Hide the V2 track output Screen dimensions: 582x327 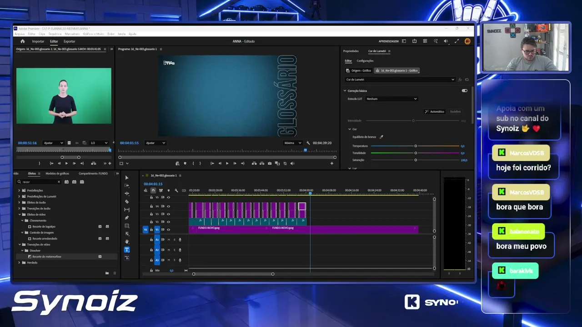pos(168,222)
